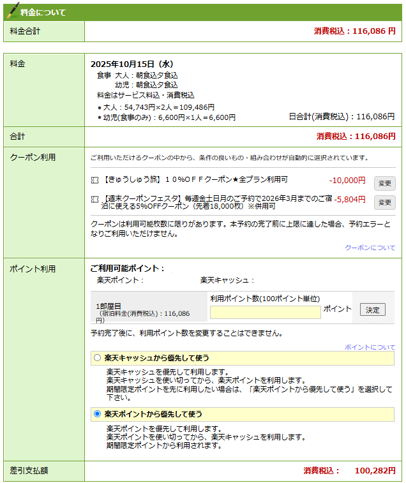This screenshot has width=406, height=483.
Task: Select 楽天キャッシュから優先して使う radio button
Action: coord(97,358)
